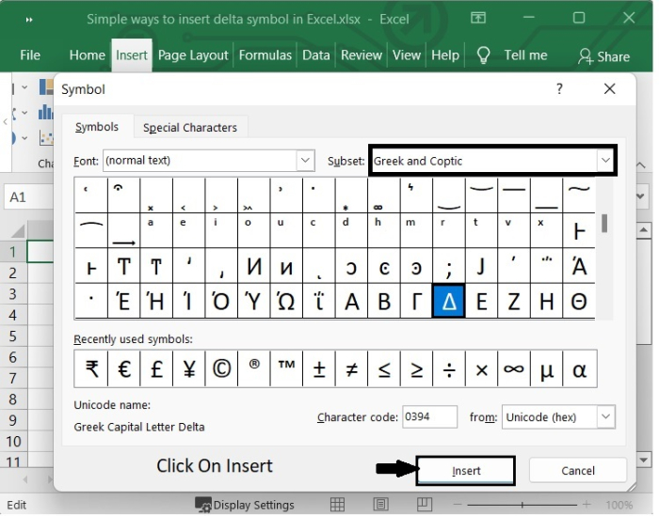
Task: Open the File menu
Action: (x=30, y=55)
